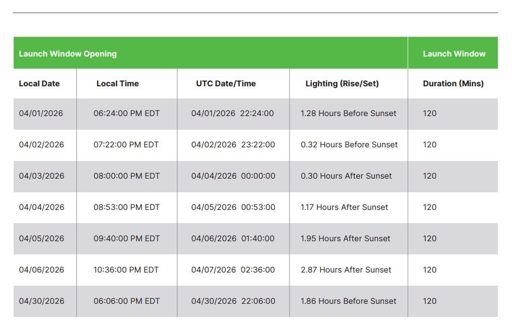The image size is (513, 323).
Task: Click the Launch Window Opening header
Action: [68, 53]
